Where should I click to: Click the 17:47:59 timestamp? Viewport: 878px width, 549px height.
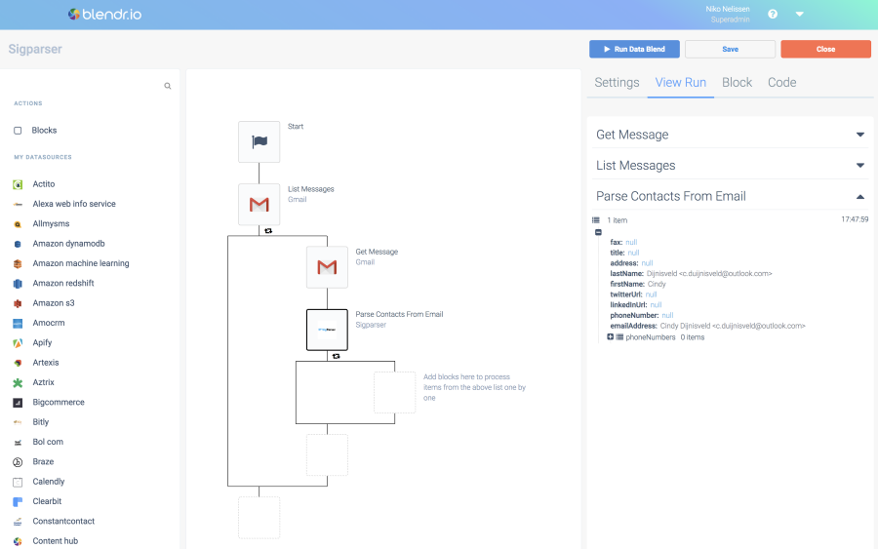855,219
